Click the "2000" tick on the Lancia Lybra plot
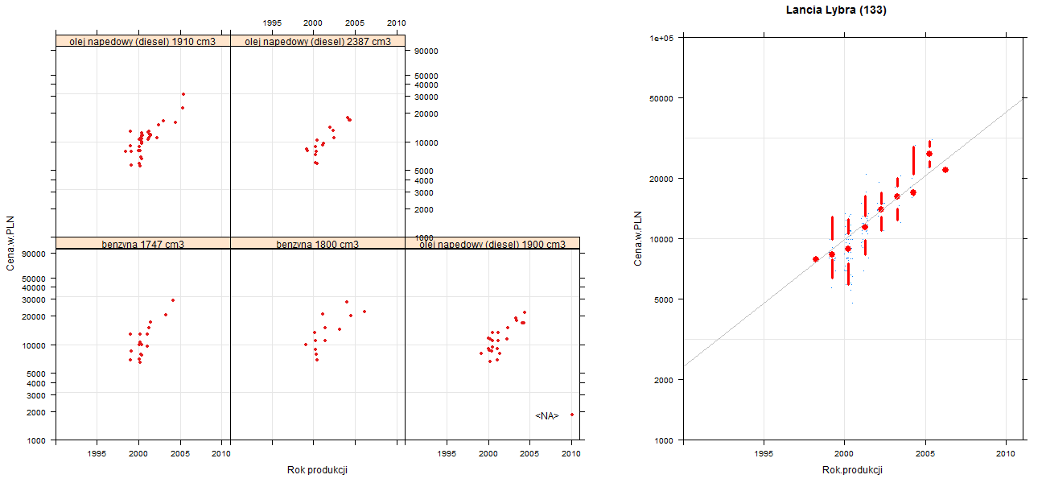The width and height of the screenshot is (1046, 483). coord(665,379)
